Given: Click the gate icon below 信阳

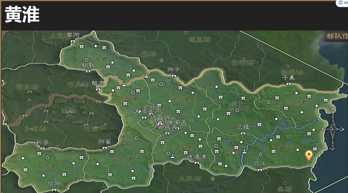Looking at the screenshot, I should pos(54,190).
